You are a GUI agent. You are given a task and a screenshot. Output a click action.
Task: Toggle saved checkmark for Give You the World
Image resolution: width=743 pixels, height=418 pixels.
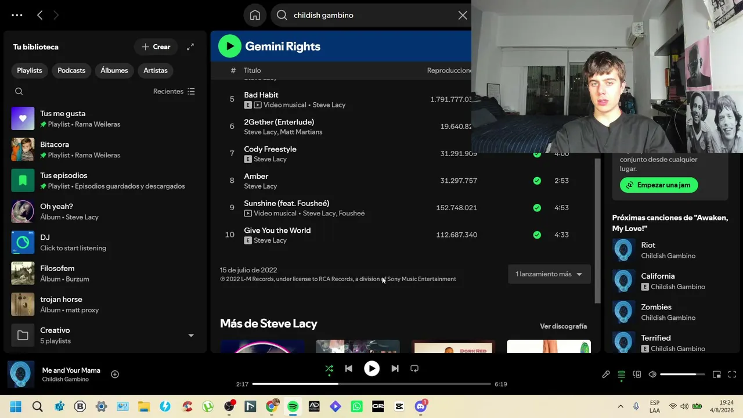point(537,235)
